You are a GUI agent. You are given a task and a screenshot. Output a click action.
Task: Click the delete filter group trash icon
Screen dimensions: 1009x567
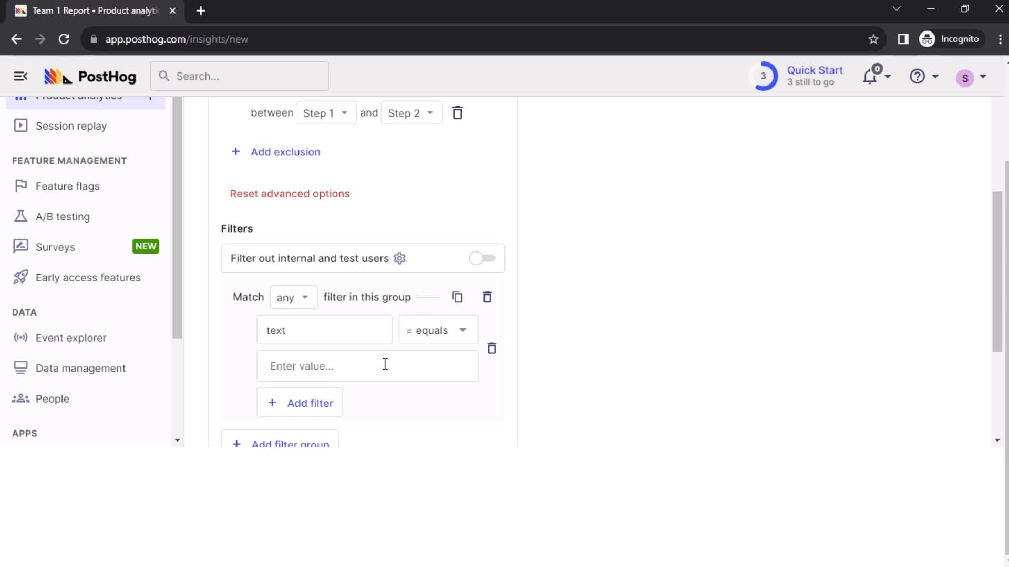pos(487,297)
